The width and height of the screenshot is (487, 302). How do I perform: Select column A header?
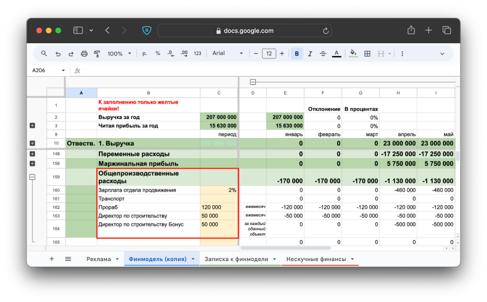point(81,93)
